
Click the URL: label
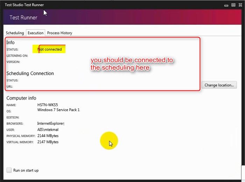[x=10, y=87]
